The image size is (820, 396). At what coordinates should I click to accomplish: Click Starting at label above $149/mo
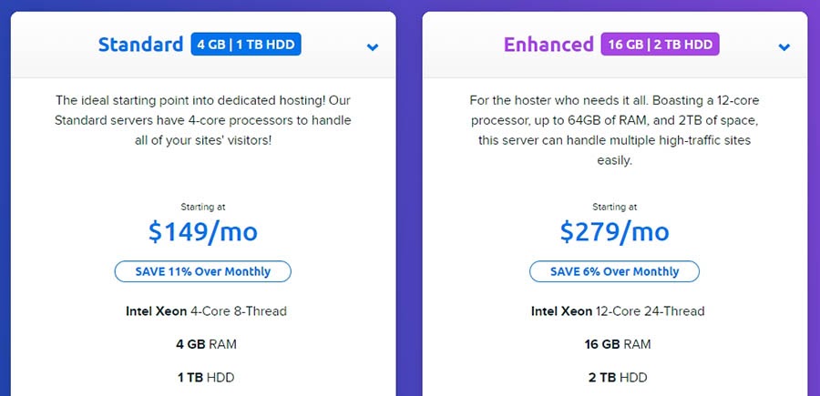tap(203, 207)
